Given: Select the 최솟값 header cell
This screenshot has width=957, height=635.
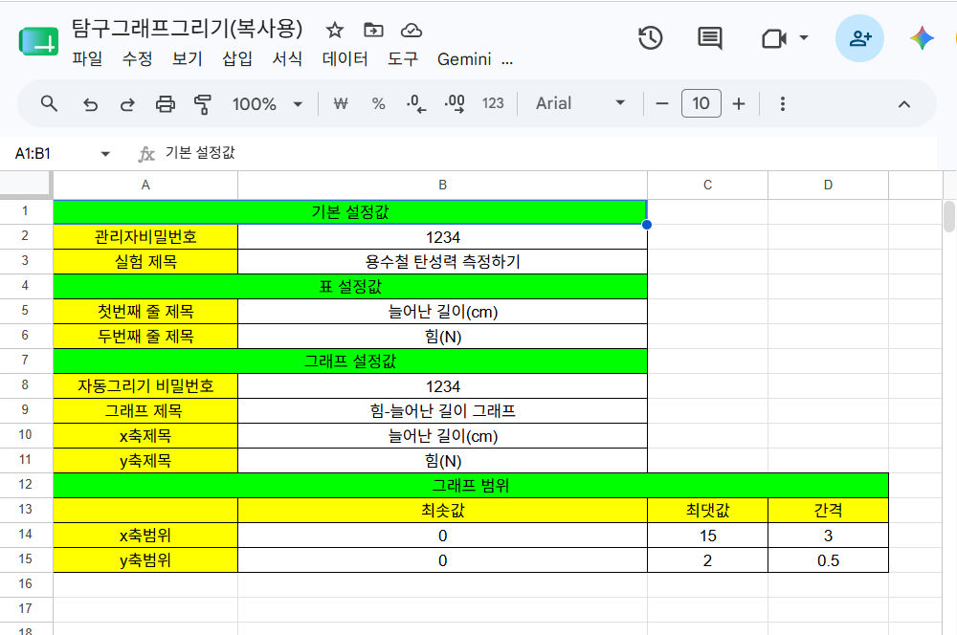Looking at the screenshot, I should tap(442, 511).
